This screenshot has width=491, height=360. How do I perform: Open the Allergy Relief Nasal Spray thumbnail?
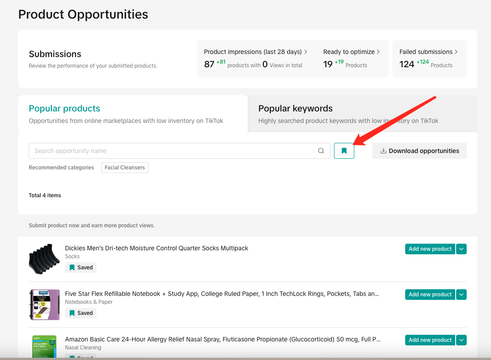pos(44,346)
